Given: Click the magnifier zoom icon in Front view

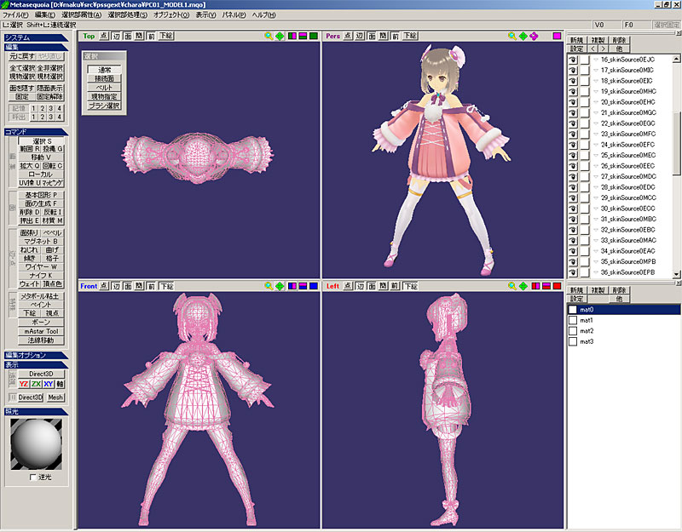Looking at the screenshot, I should [269, 286].
